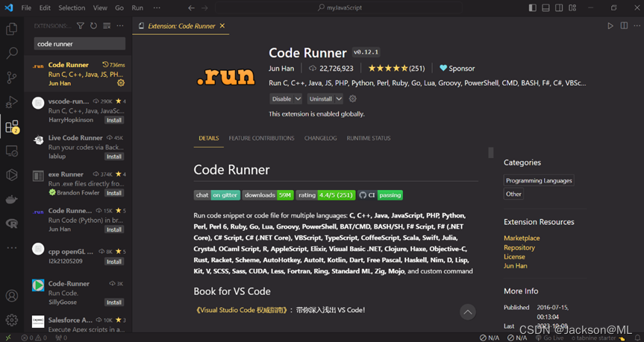Expand the Disable button dropdown arrow

point(298,99)
